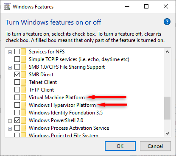Expand the Windows Process Activation Service node

tap(10, 129)
